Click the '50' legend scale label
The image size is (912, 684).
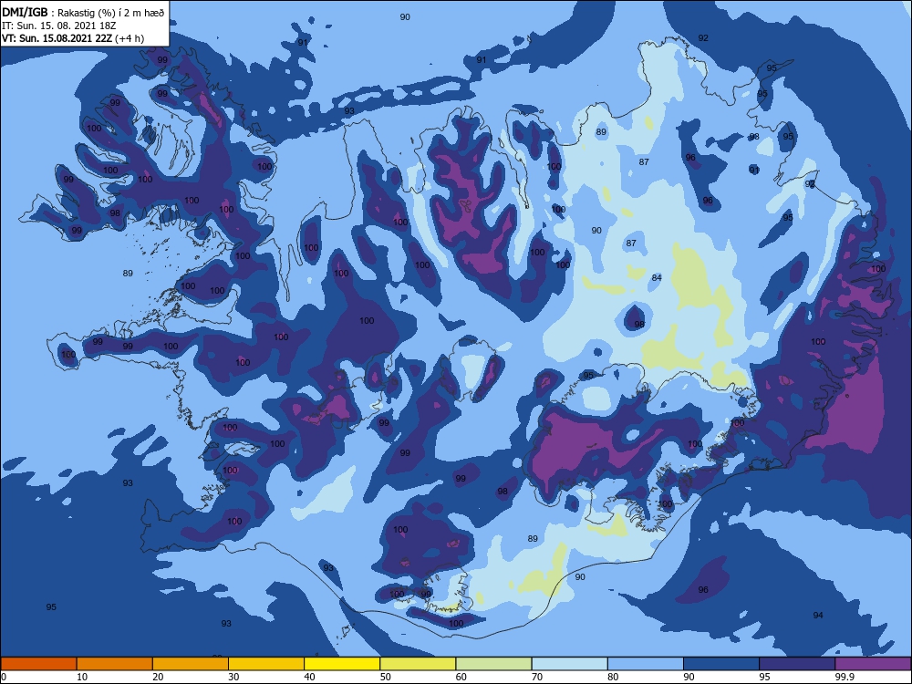(386, 677)
